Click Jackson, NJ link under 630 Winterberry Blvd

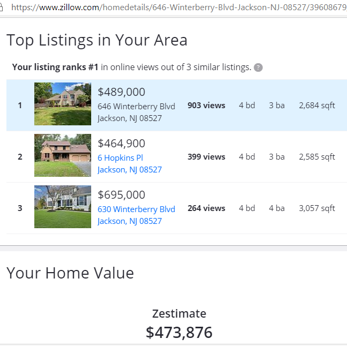click(129, 221)
